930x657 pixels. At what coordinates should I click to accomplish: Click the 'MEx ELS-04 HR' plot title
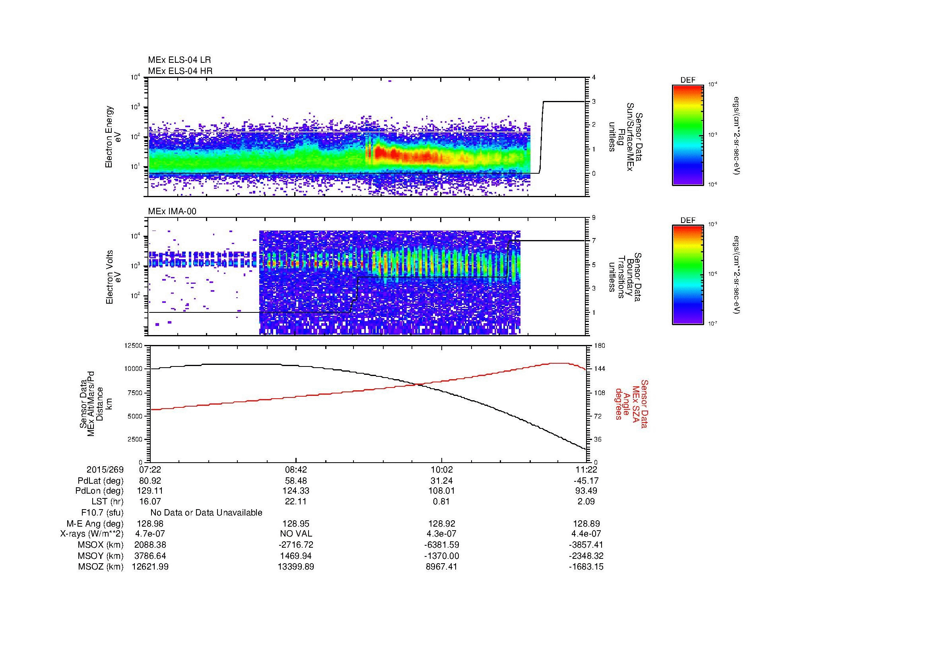(180, 71)
